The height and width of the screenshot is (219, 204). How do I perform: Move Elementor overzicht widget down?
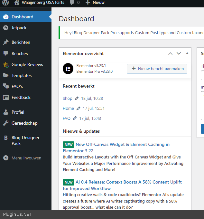pyautogui.click(x=179, y=53)
